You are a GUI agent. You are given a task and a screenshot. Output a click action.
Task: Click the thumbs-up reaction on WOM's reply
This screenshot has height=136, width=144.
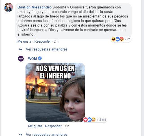pyautogui.click(x=89, y=120)
